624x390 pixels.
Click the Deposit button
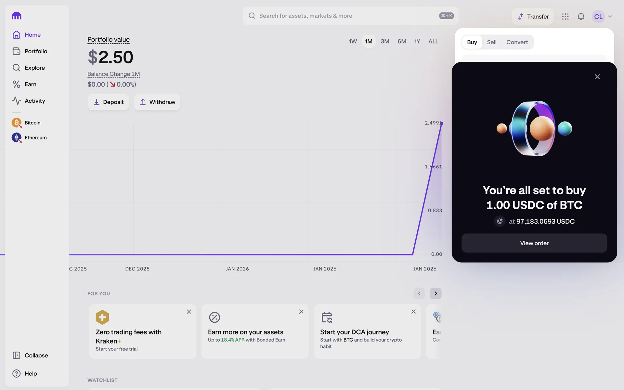(x=108, y=102)
